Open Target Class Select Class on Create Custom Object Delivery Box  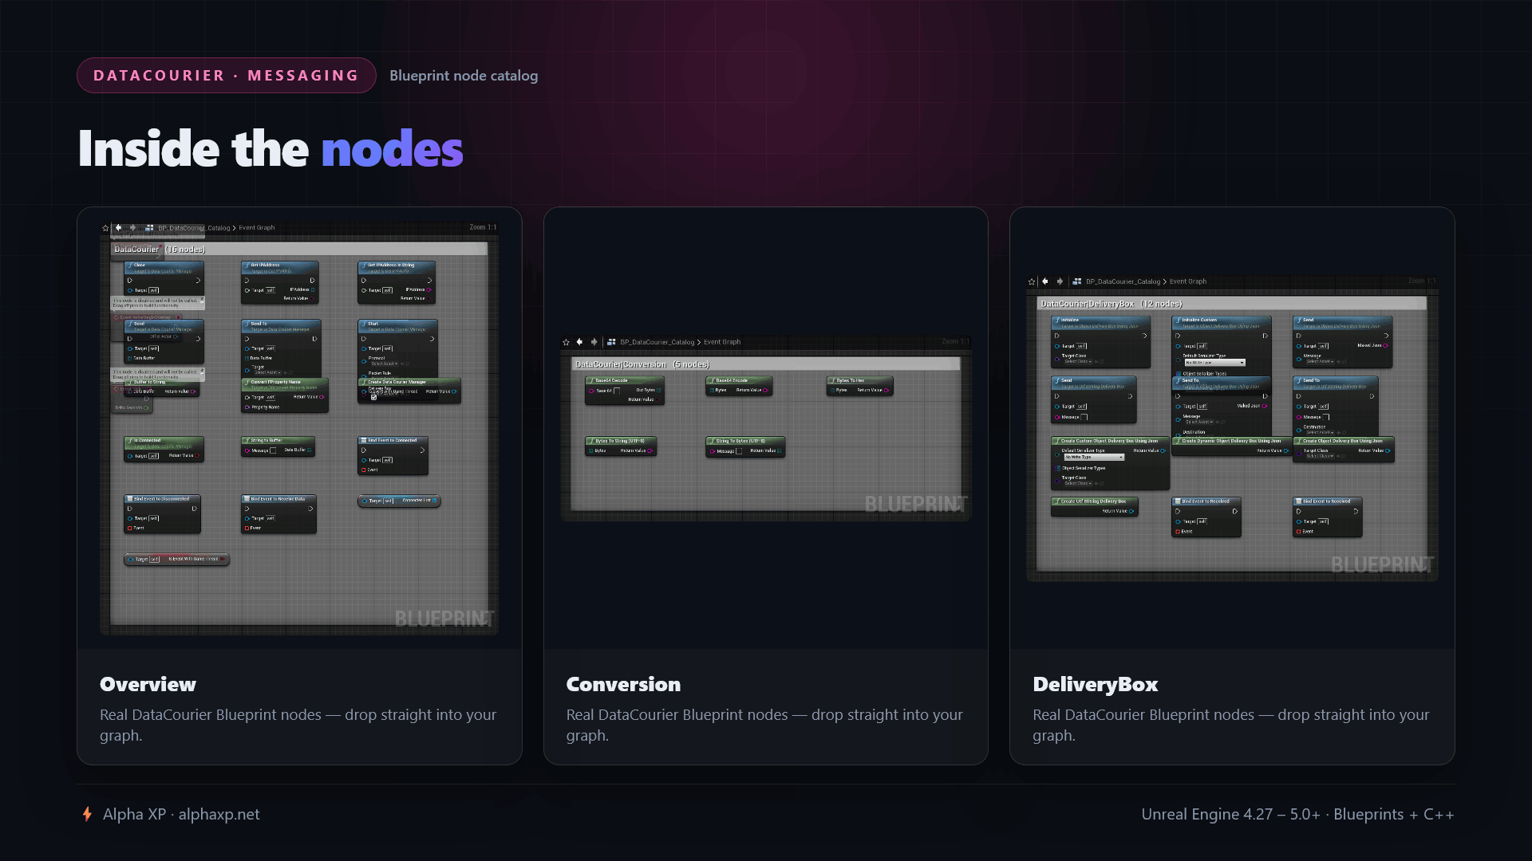(1077, 483)
